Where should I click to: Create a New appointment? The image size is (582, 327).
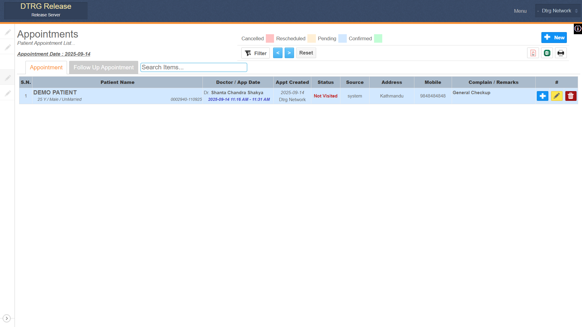pos(554,38)
